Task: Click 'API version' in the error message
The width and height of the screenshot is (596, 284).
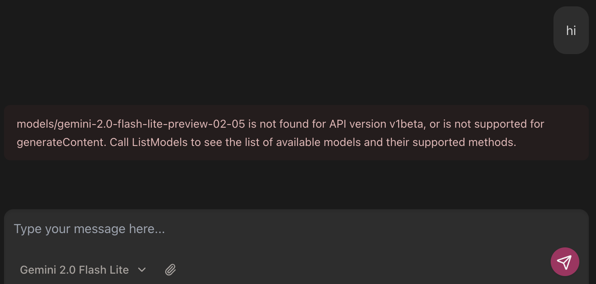Action: point(356,124)
